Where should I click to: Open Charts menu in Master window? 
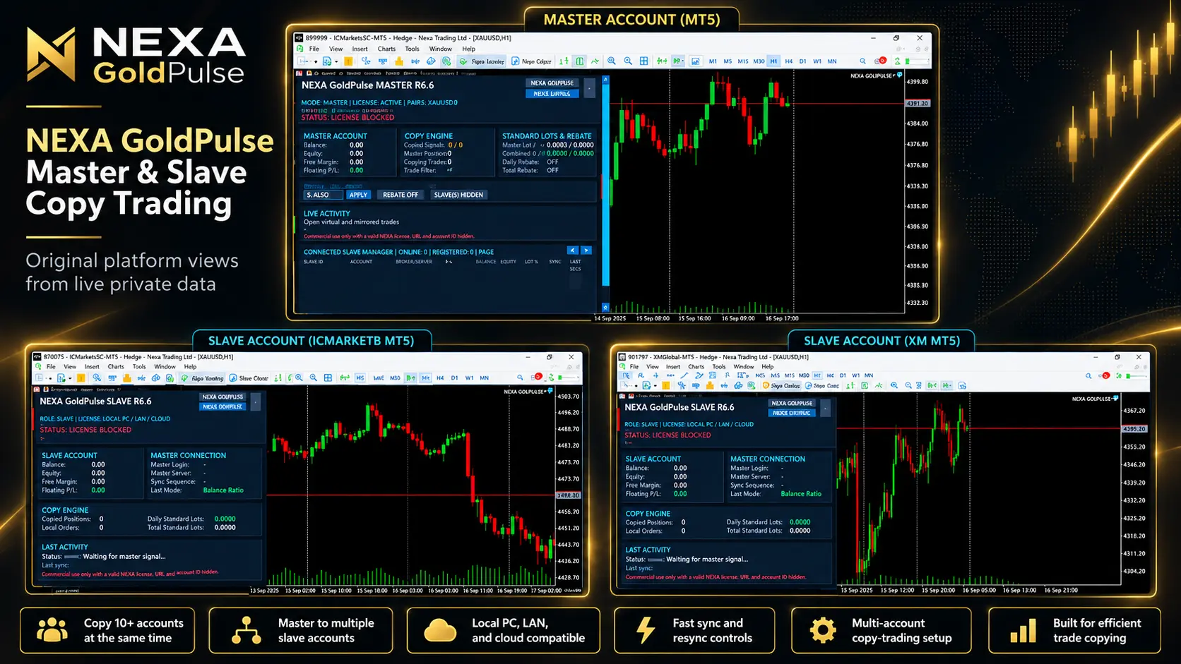pos(386,49)
